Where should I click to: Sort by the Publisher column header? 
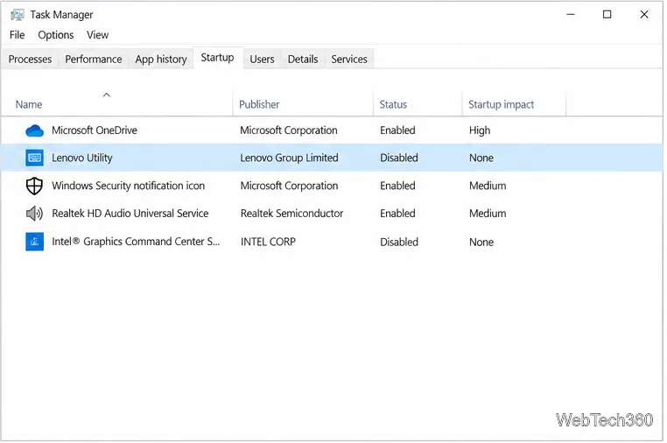pos(303,105)
